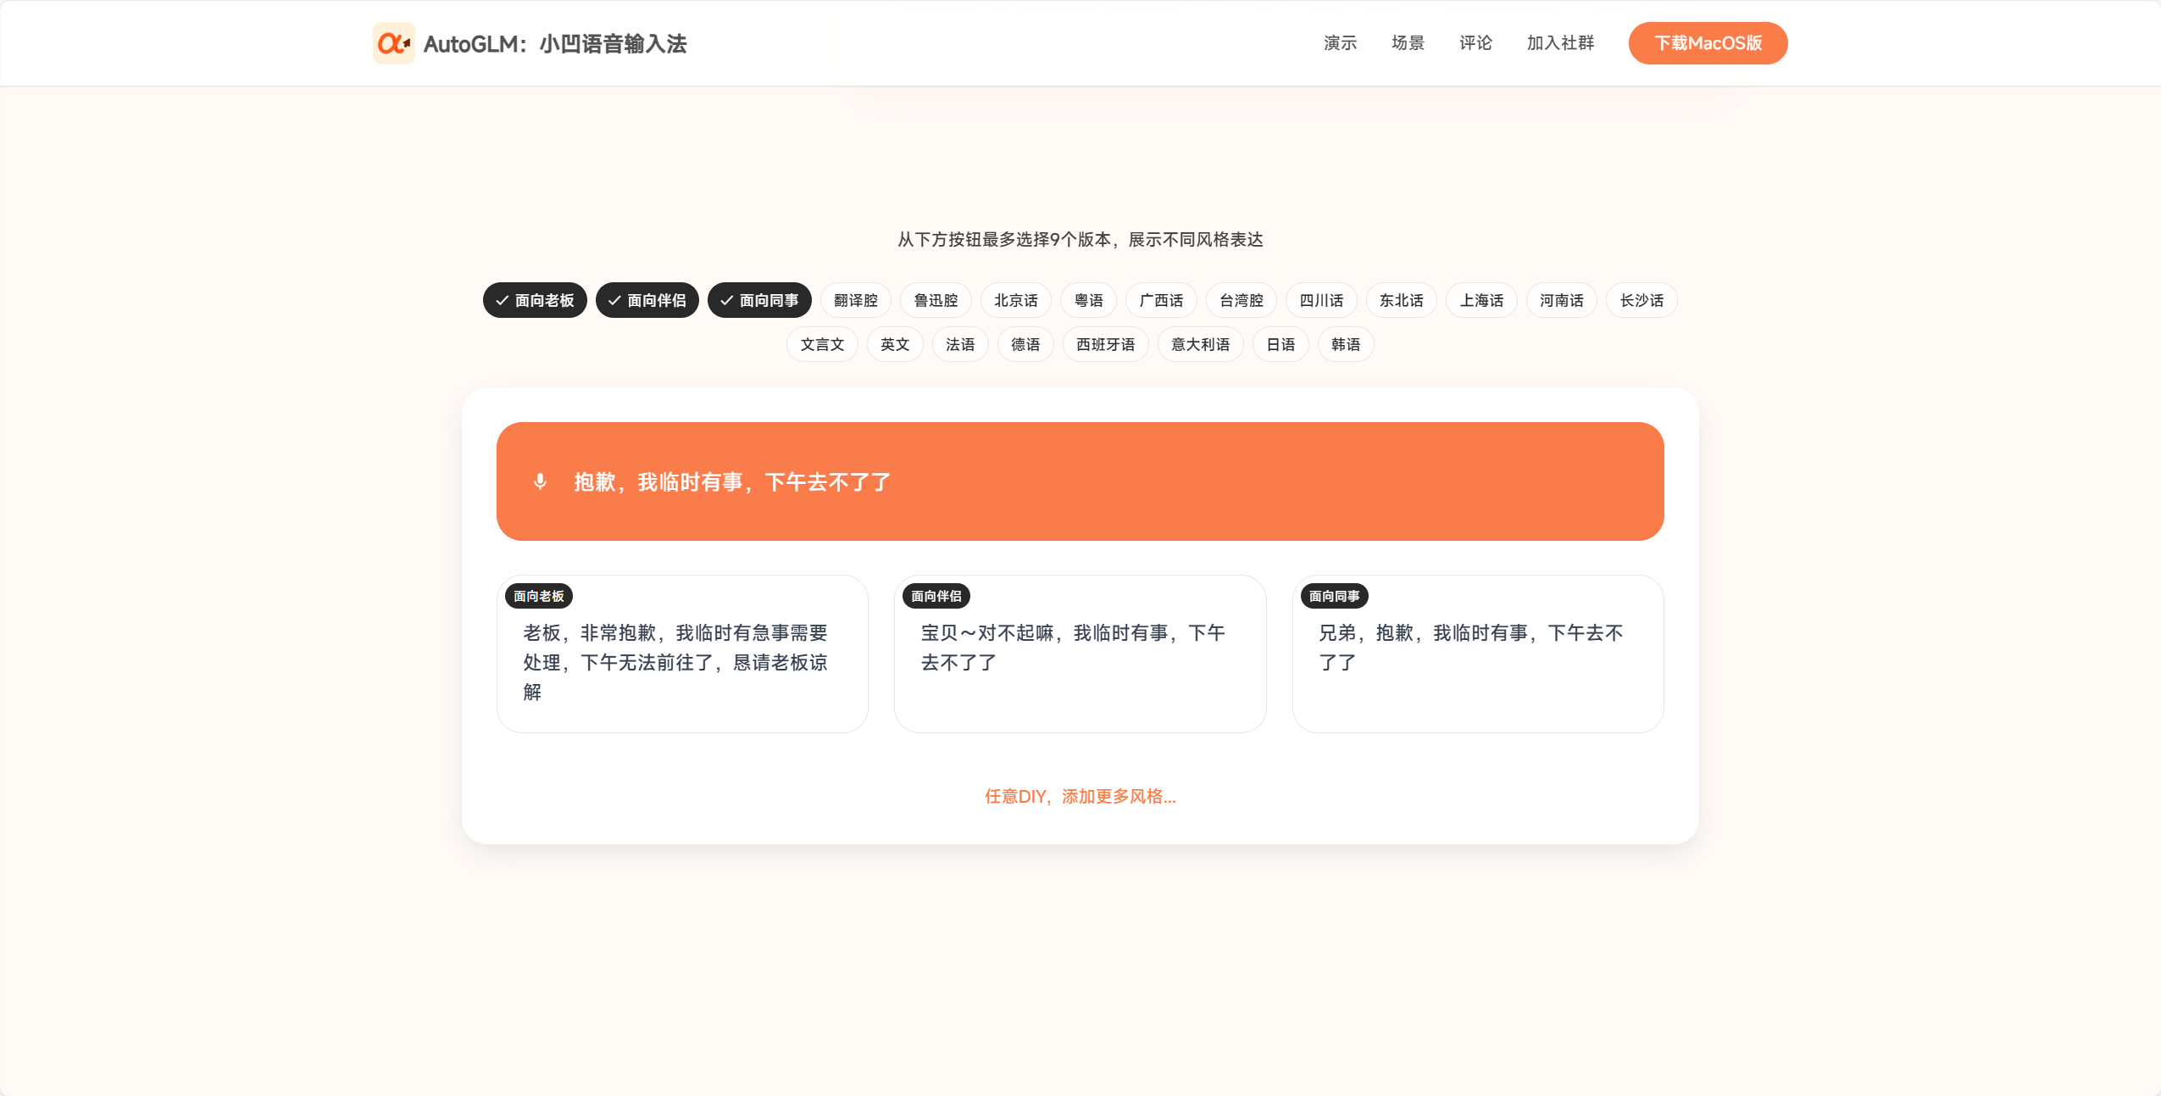Toggle the 意大利语 language chip
This screenshot has width=2161, height=1096.
point(1200,344)
